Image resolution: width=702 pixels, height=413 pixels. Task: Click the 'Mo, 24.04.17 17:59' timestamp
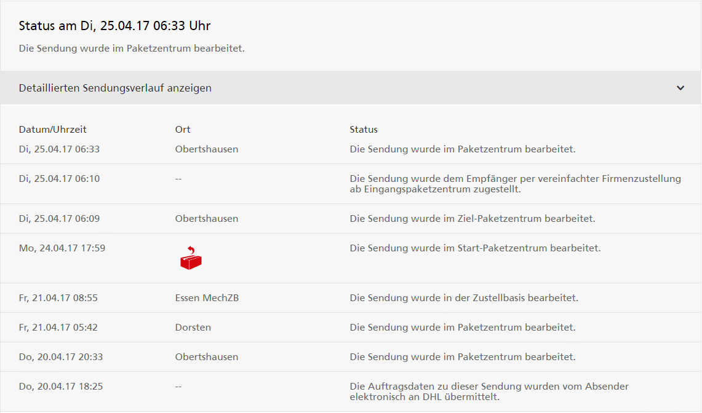click(x=62, y=248)
